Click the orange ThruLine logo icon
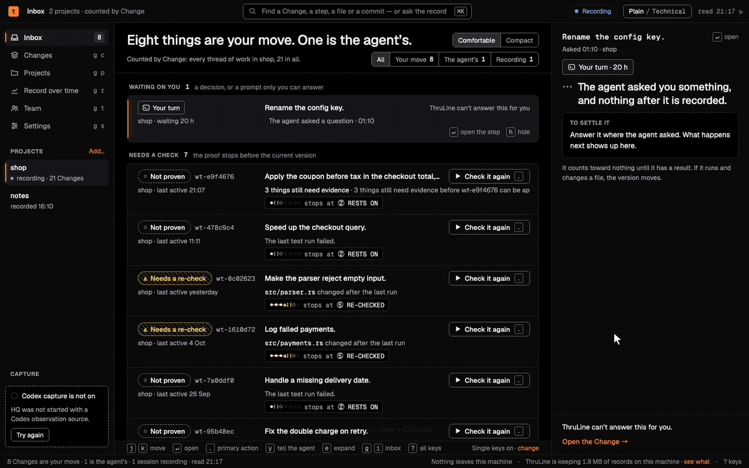Viewport: 749px width, 468px height. (14, 11)
